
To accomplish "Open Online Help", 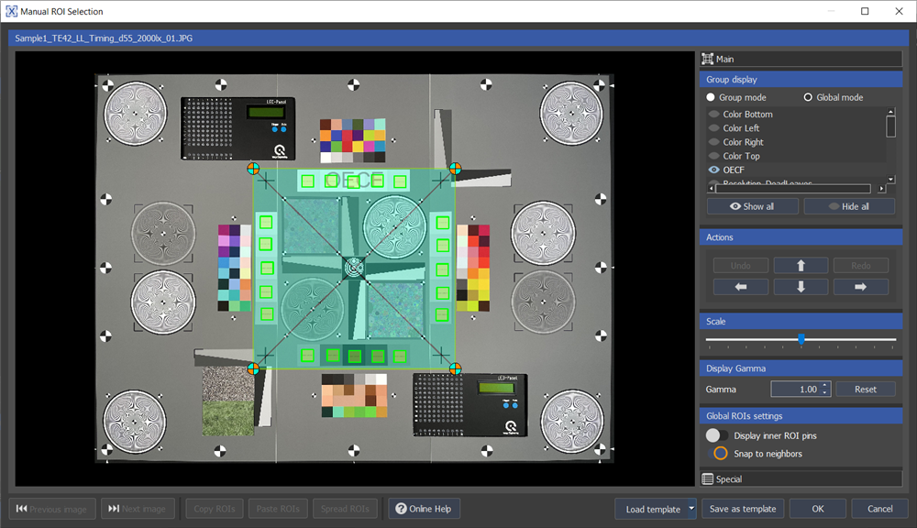I will (x=424, y=509).
